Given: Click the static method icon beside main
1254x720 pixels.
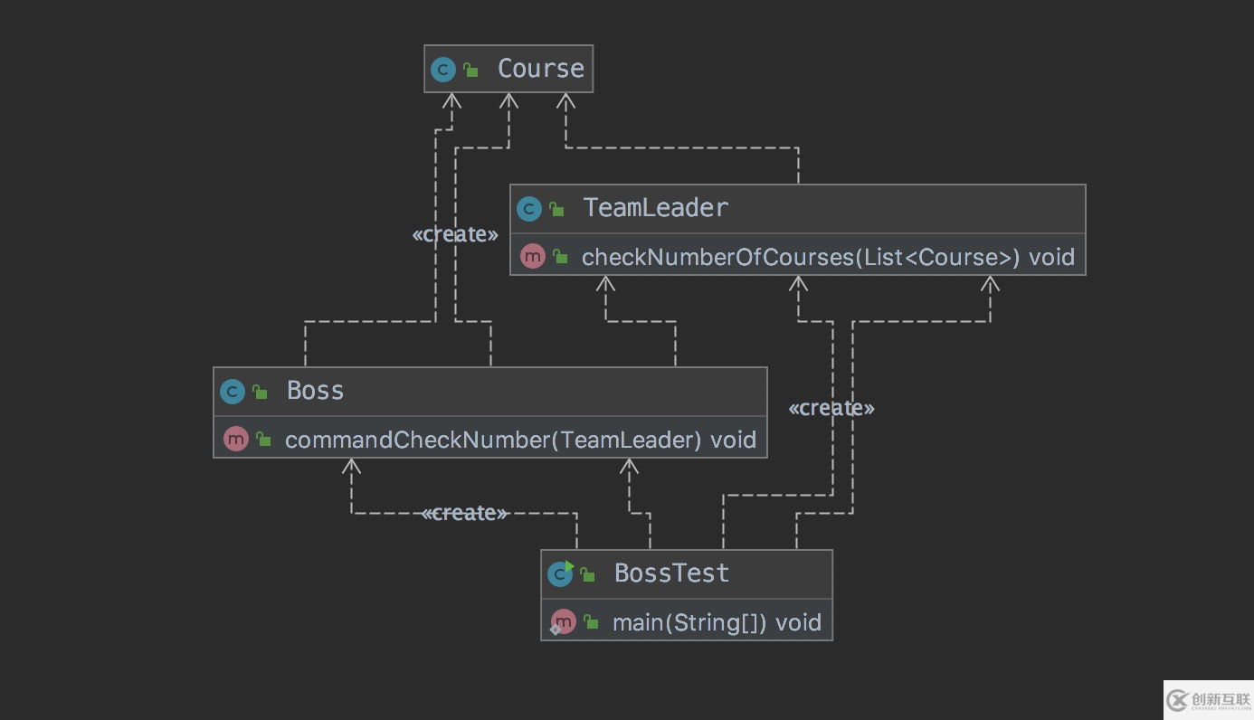Looking at the screenshot, I should click(x=562, y=622).
